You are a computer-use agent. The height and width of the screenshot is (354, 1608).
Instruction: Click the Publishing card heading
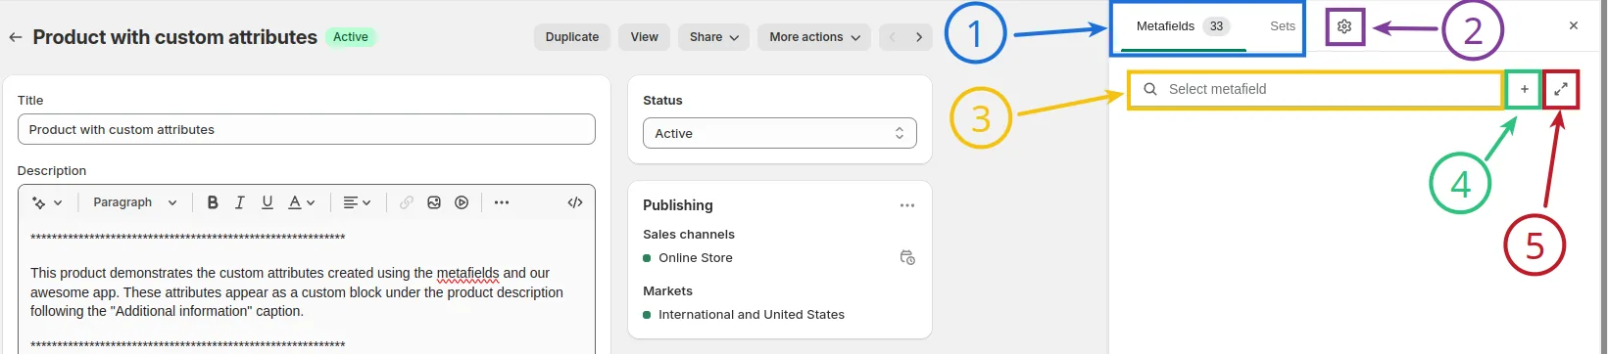[x=678, y=205]
